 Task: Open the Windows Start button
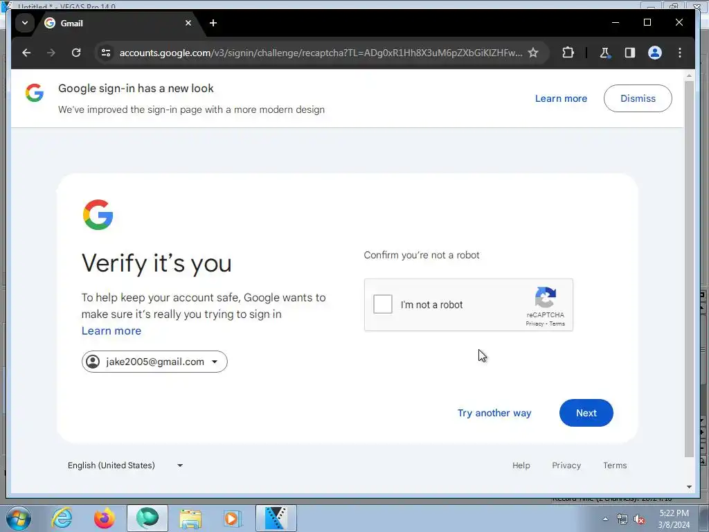pos(18,518)
